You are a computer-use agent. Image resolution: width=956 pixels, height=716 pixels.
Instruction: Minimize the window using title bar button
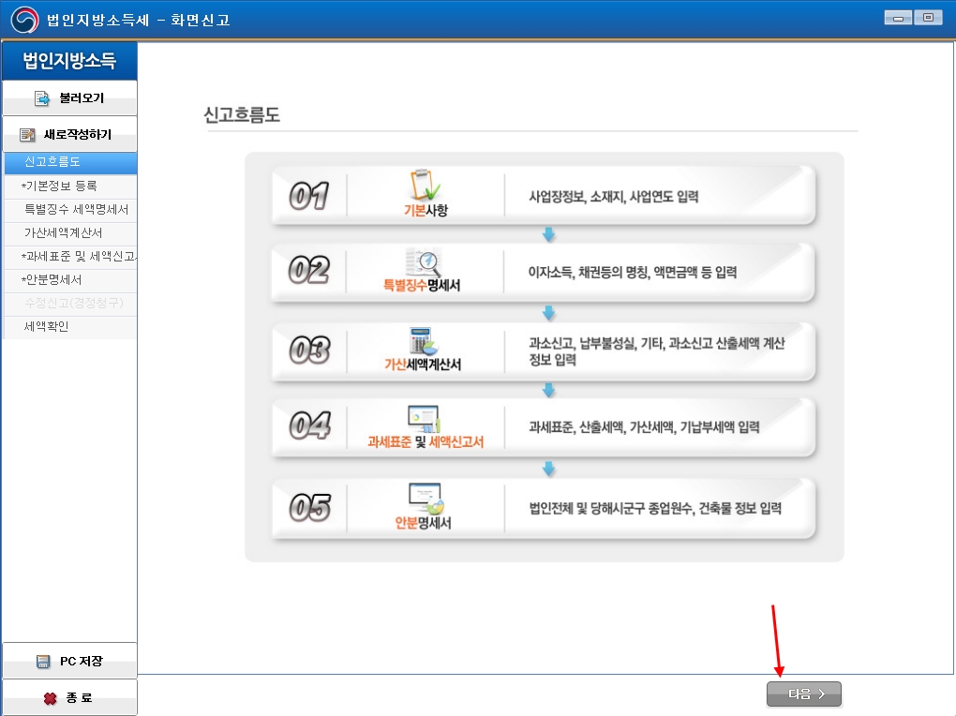[898, 18]
